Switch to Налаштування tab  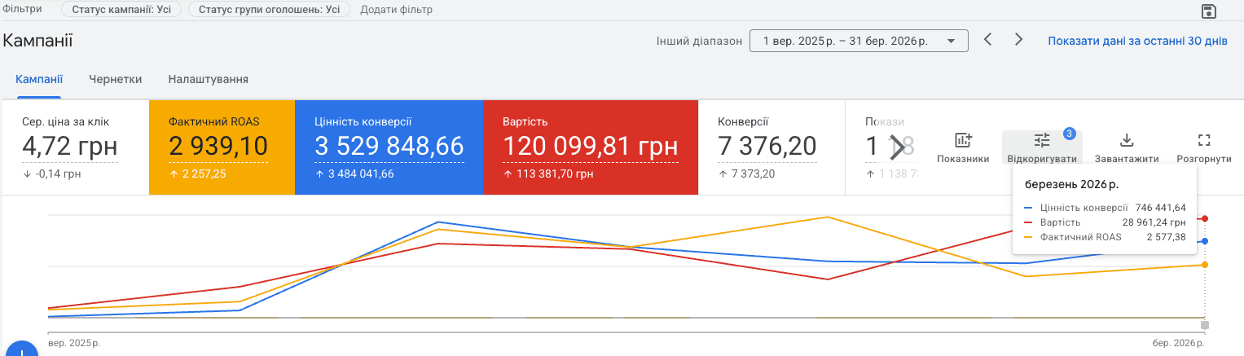click(x=209, y=79)
